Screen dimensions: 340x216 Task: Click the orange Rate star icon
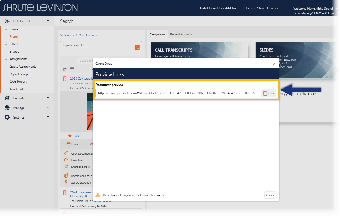click(70, 136)
